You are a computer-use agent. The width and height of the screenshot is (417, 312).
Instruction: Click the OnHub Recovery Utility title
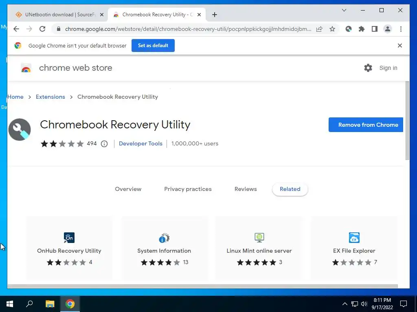point(69,251)
